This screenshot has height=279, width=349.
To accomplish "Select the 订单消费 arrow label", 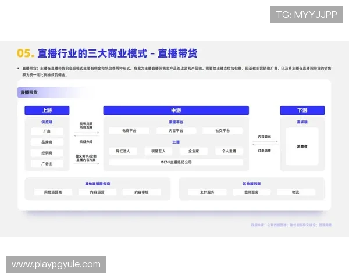I will pos(265,151).
